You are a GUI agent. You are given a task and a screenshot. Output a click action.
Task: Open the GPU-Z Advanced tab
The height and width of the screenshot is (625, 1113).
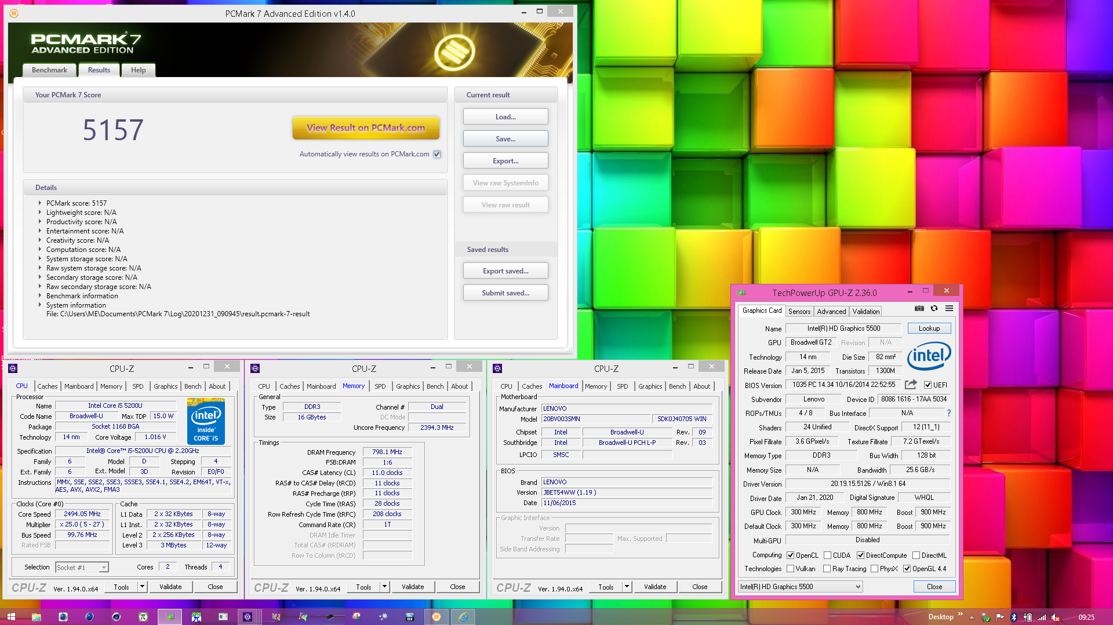(831, 312)
